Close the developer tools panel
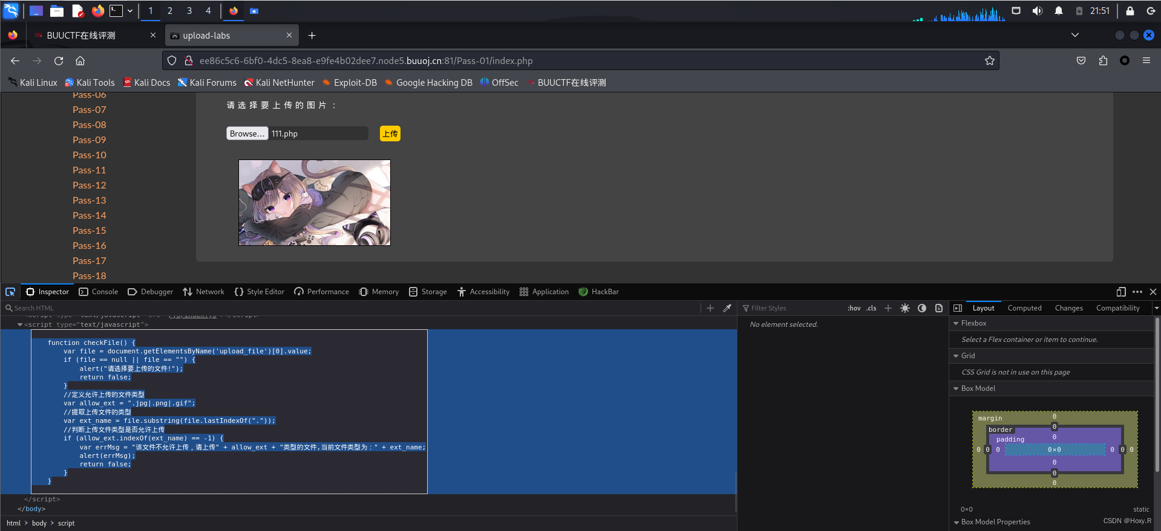Image resolution: width=1161 pixels, height=531 pixels. (x=1153, y=292)
